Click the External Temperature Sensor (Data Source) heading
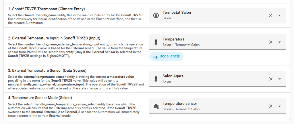The width and height of the screenshot is (294, 124). (x=47, y=71)
